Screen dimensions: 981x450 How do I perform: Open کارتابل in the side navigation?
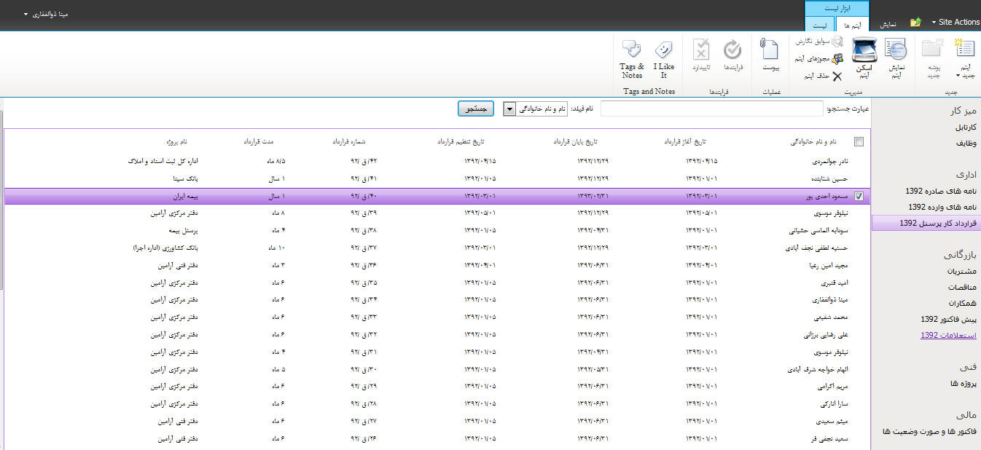click(965, 127)
